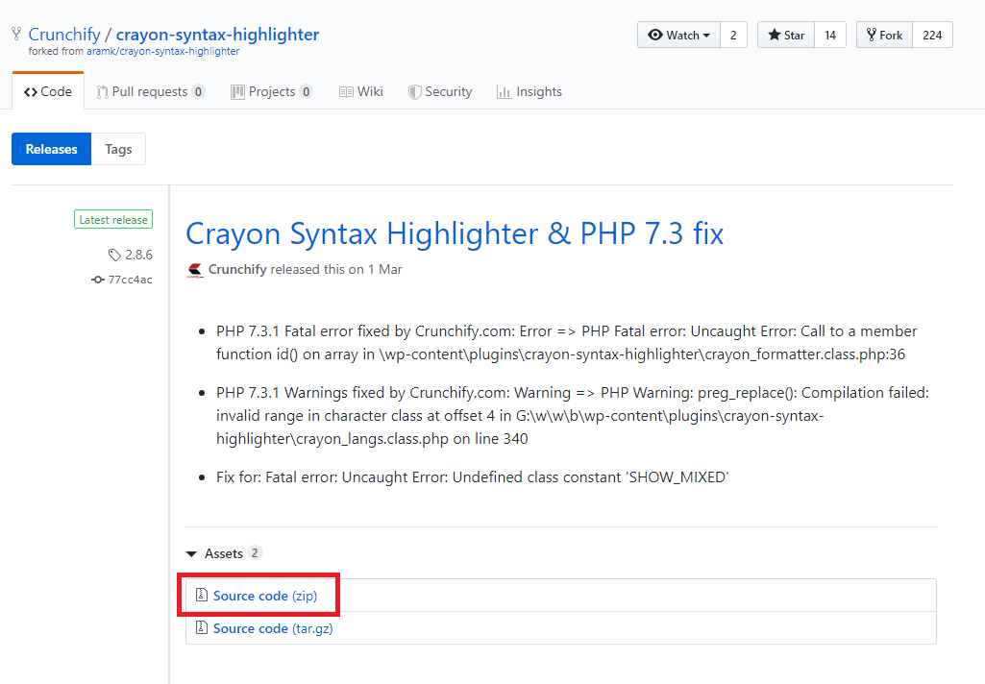Open the Crunchify author link in the release line
985x684 pixels.
point(237,269)
